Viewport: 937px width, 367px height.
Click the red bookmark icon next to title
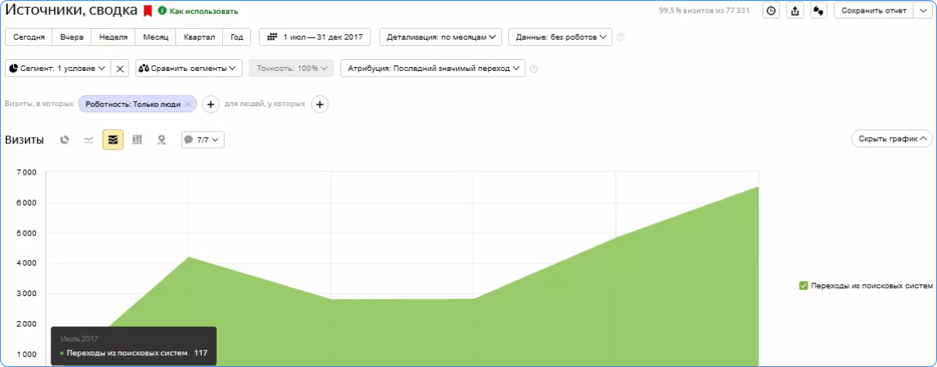[x=147, y=11]
